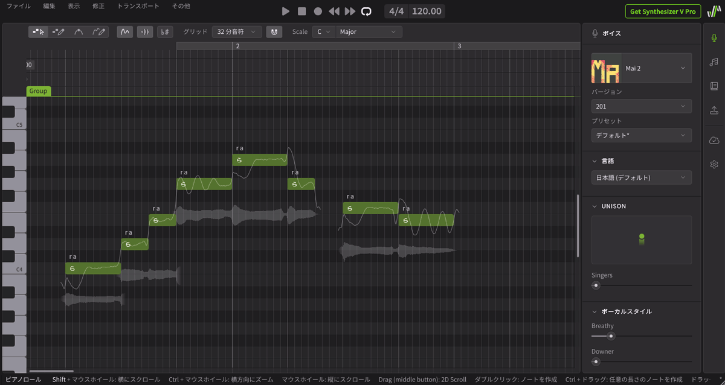Toggle the magnet snap button
Image resolution: width=725 pixels, height=385 pixels.
tap(274, 31)
